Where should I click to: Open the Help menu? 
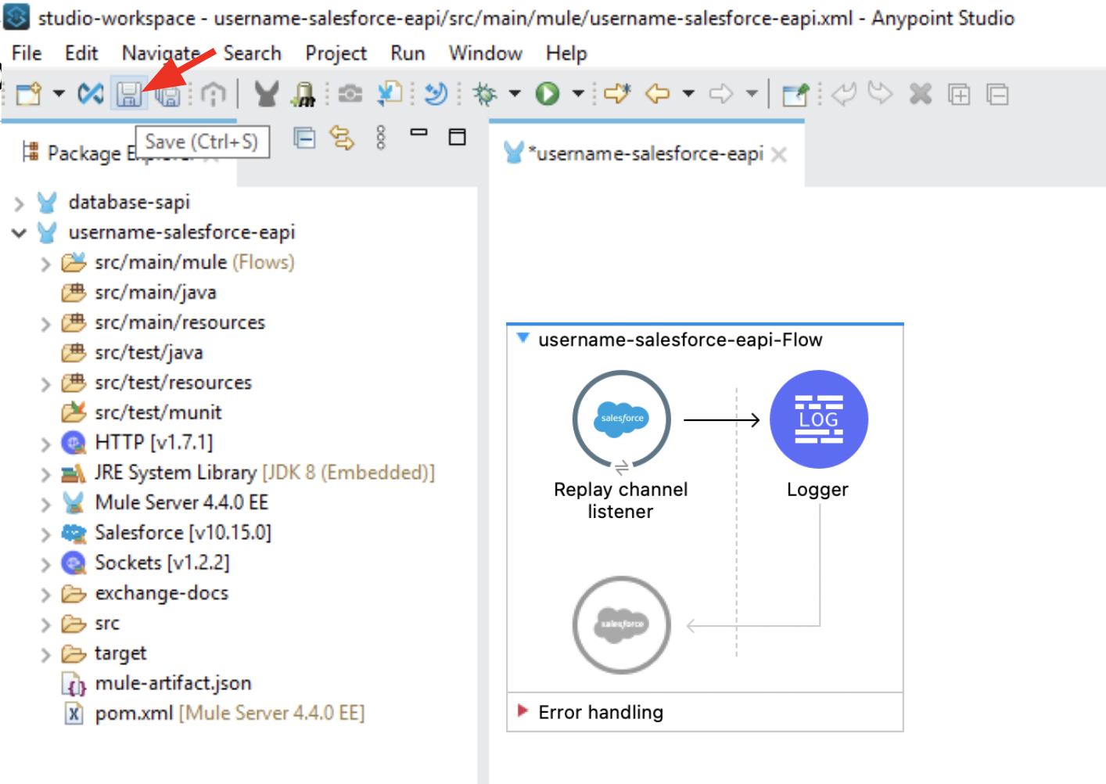566,53
